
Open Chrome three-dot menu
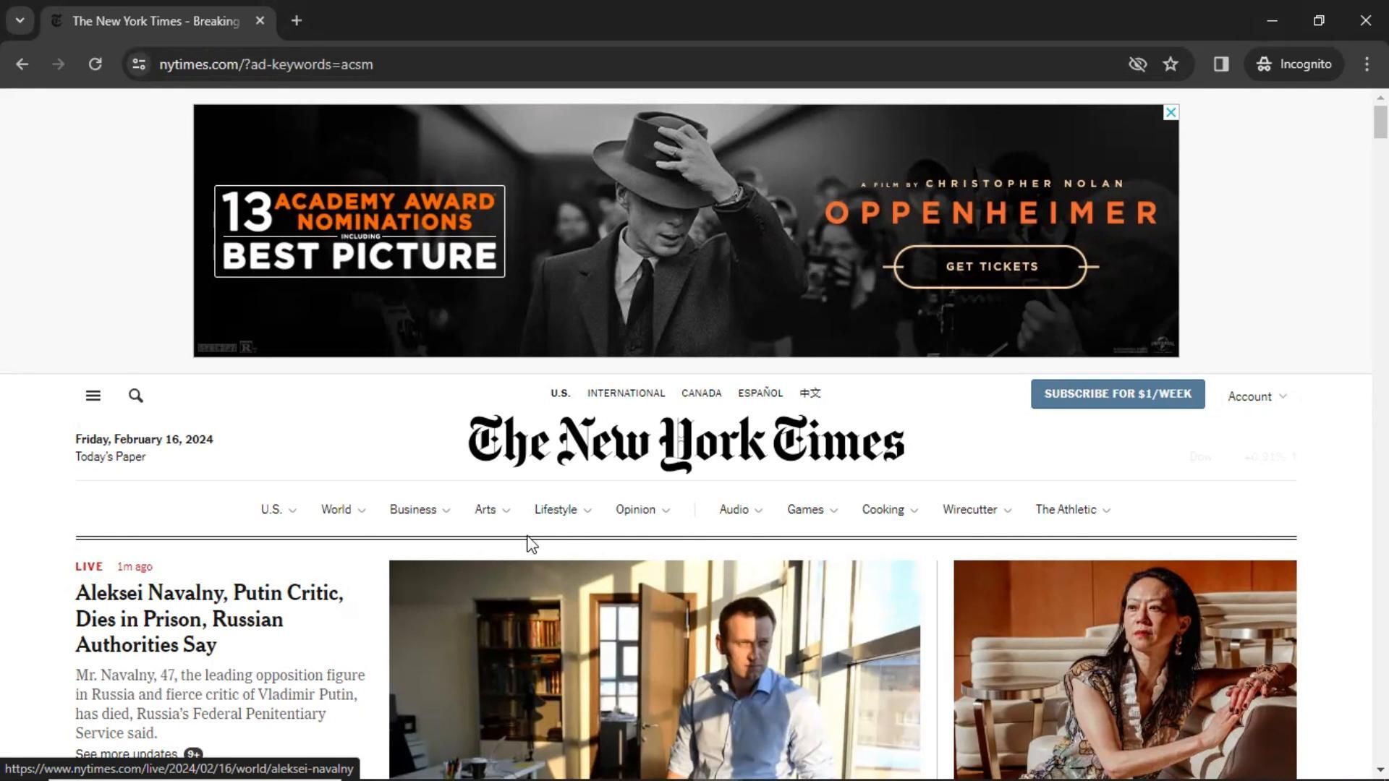(x=1366, y=64)
